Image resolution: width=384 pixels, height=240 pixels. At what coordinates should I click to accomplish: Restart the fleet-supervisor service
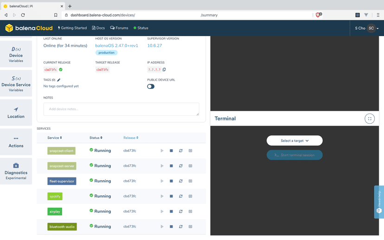(181, 181)
